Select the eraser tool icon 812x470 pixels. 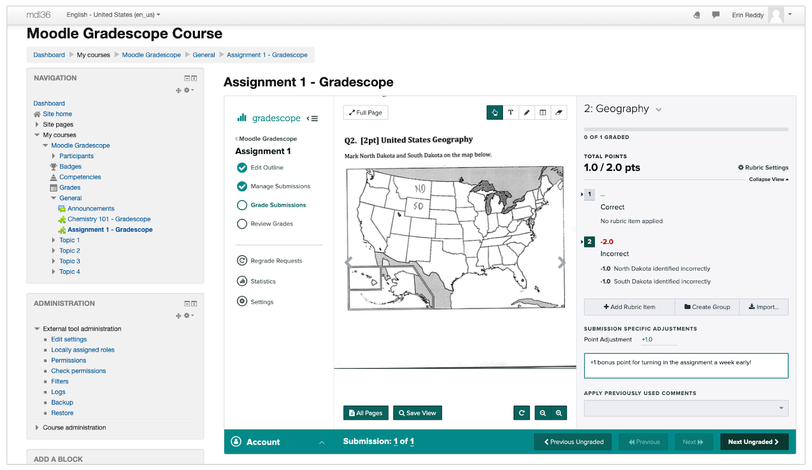[559, 113]
